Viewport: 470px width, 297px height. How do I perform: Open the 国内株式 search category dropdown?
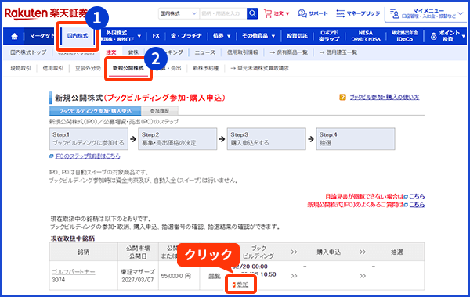[x=179, y=13]
